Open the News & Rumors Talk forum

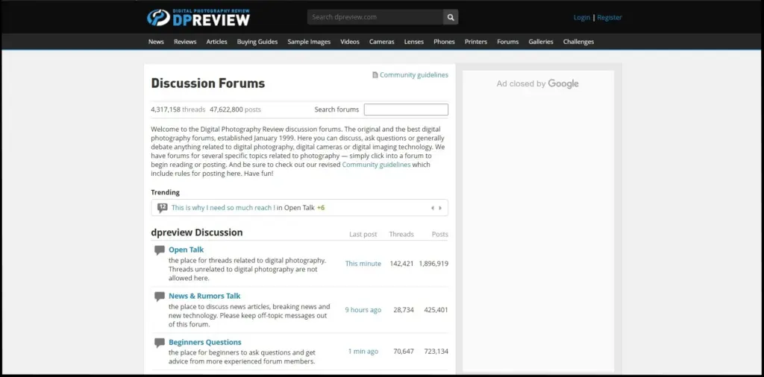click(204, 296)
